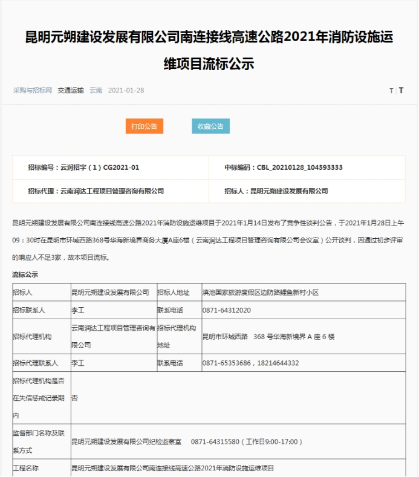Click the blue 收藏公告 bookmark button
The width and height of the screenshot is (419, 477).
click(210, 126)
